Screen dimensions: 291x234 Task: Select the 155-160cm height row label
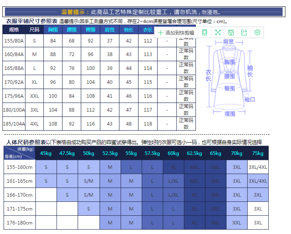coord(20,167)
